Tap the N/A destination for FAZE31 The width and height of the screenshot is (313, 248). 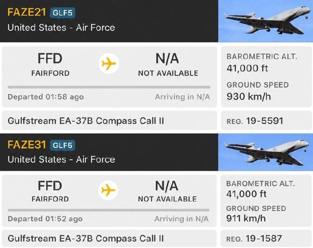click(x=167, y=191)
